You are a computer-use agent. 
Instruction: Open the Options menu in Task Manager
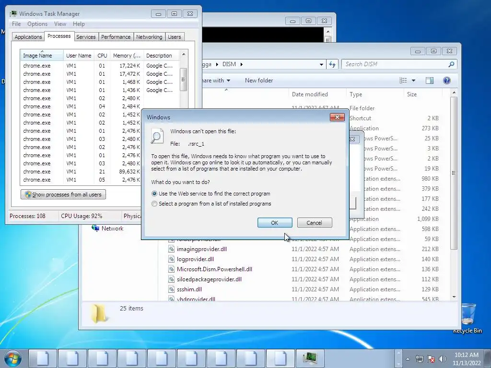tap(37, 24)
